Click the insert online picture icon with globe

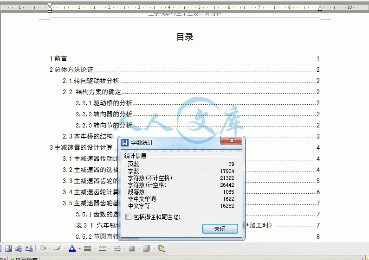[19, 248]
